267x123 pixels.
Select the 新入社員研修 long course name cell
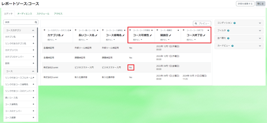pos(81,77)
